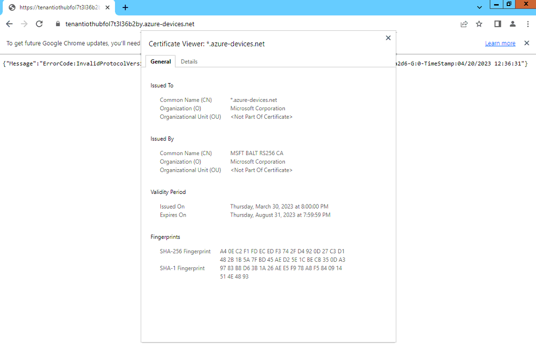
Task: Select Issued To Microsoft Corporation organization
Action: [x=258, y=109]
